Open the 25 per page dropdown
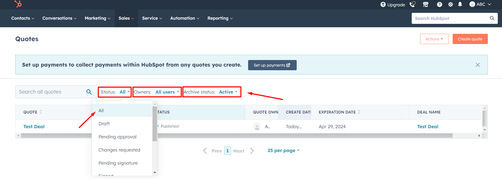 [x=284, y=150]
